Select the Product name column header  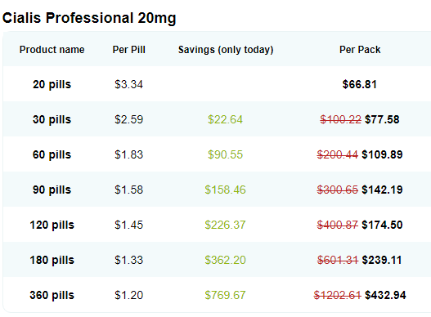(x=52, y=50)
